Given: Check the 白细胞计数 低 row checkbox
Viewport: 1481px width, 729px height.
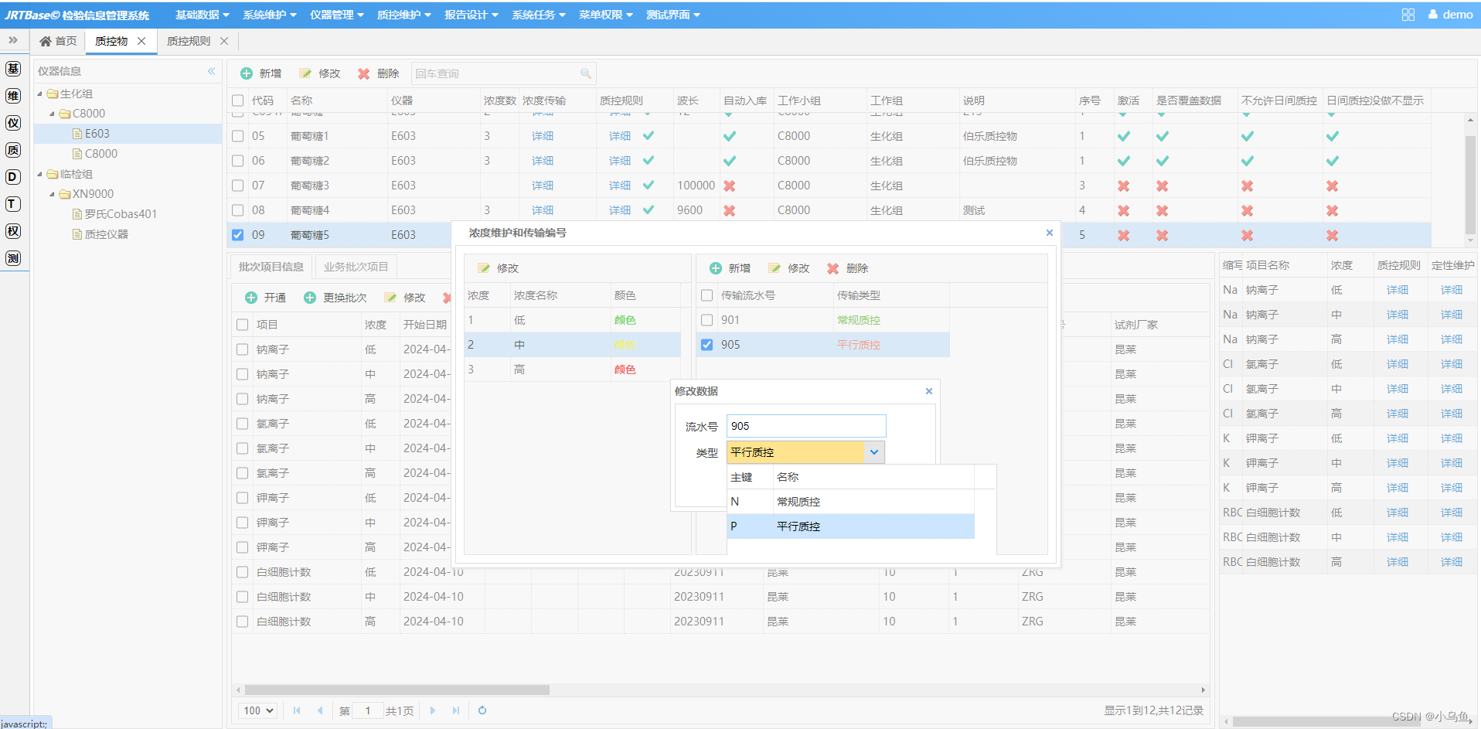Looking at the screenshot, I should point(243,572).
